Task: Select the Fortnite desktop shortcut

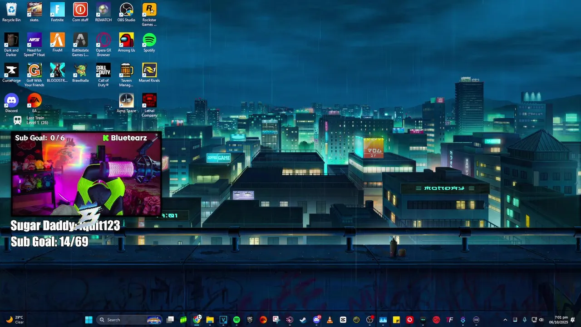Action: [x=57, y=12]
